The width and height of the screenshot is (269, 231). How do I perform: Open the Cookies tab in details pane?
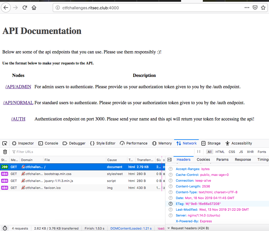203,160
